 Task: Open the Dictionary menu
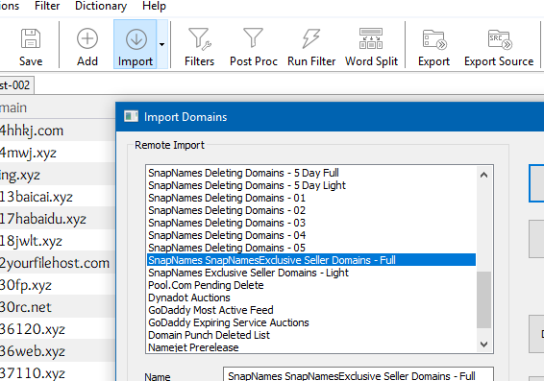101,6
